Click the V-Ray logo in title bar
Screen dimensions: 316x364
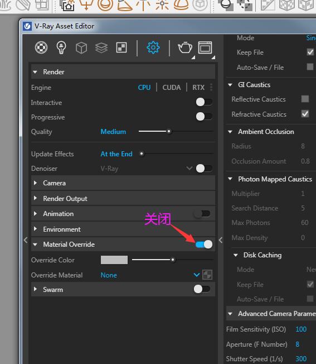coord(27,26)
